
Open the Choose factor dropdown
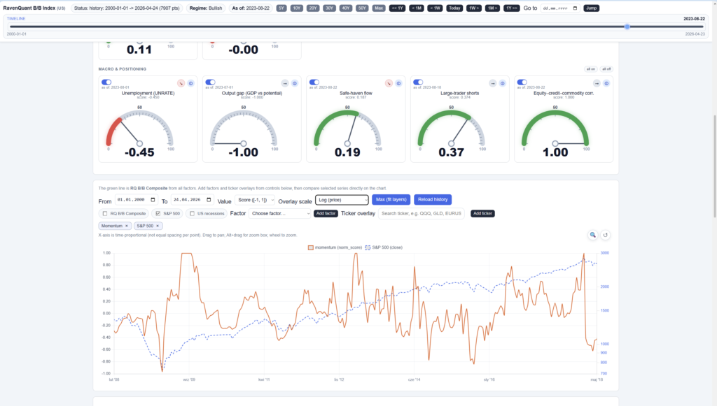[x=280, y=215]
